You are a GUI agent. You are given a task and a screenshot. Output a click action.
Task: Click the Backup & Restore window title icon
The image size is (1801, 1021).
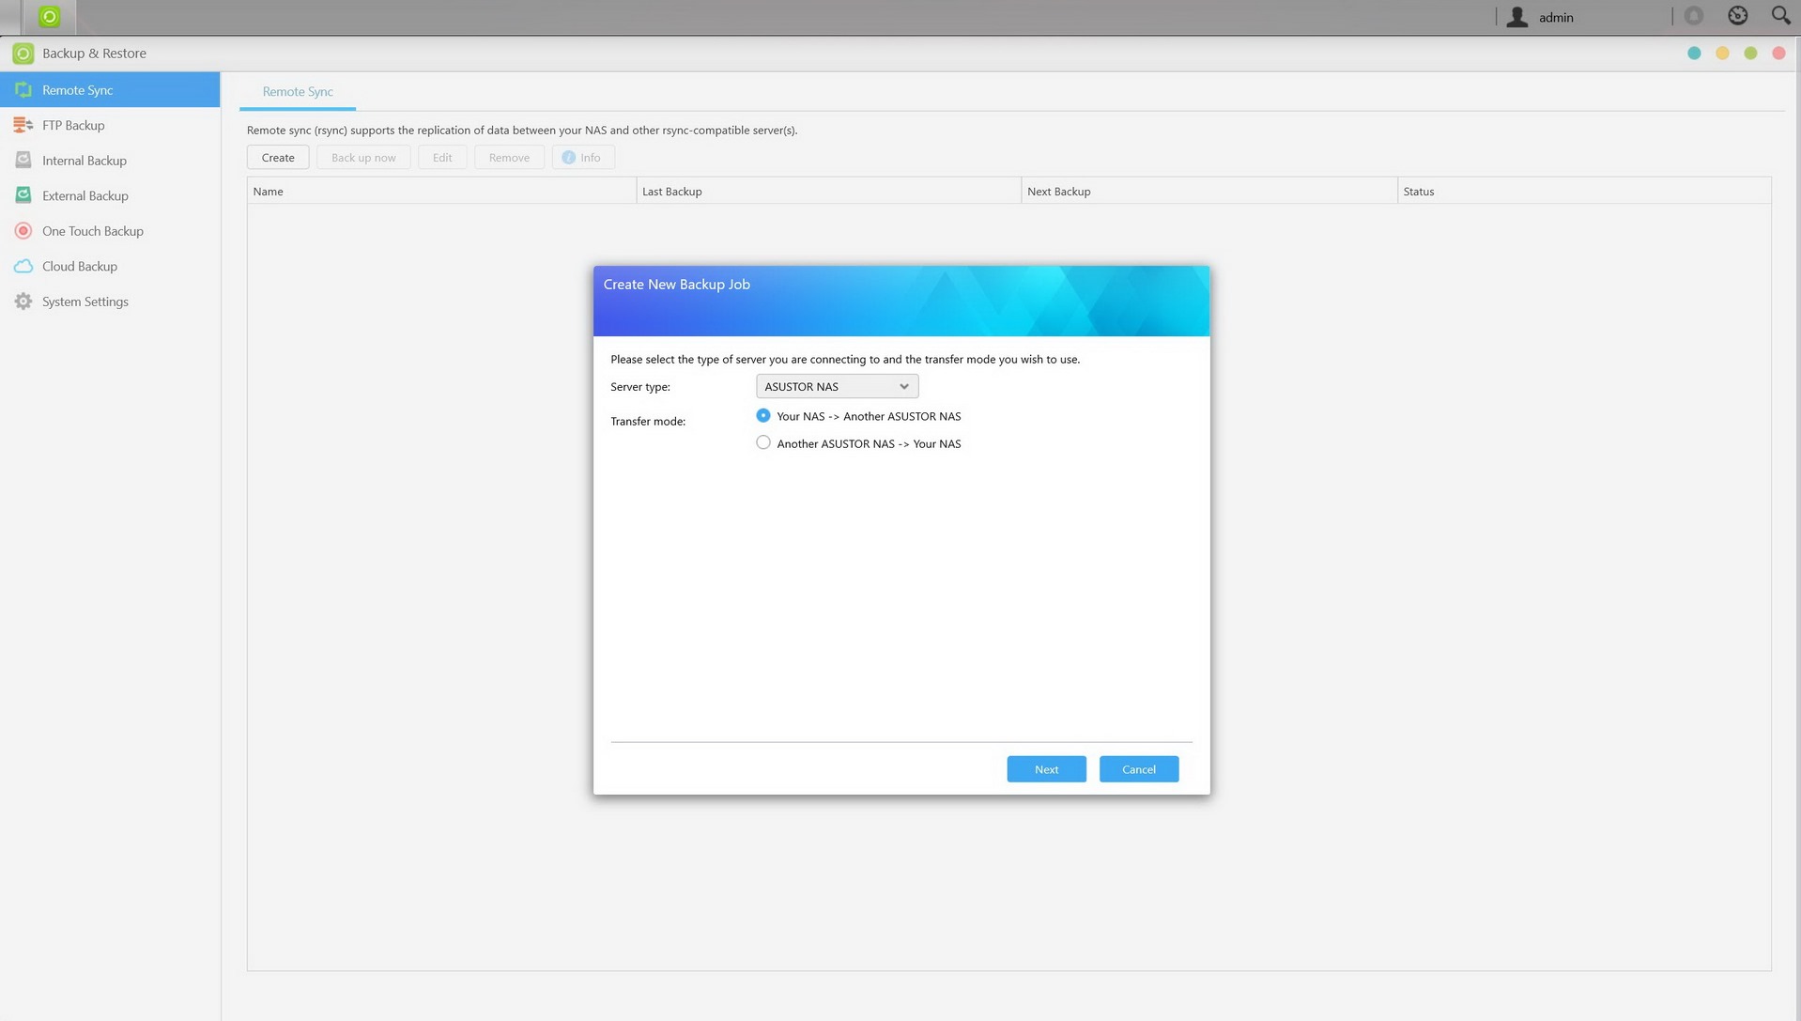23,54
